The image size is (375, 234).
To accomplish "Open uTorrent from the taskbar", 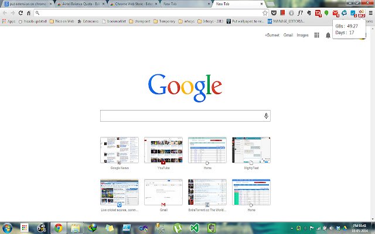I will 177,228.
